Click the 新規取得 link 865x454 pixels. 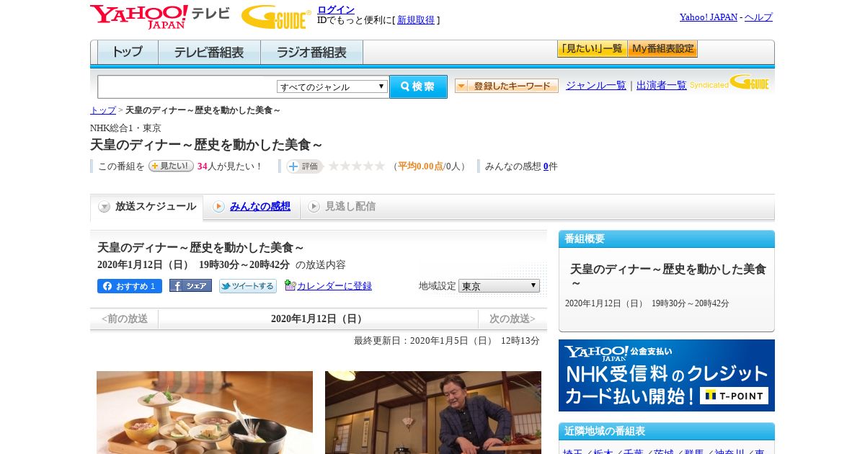(416, 20)
